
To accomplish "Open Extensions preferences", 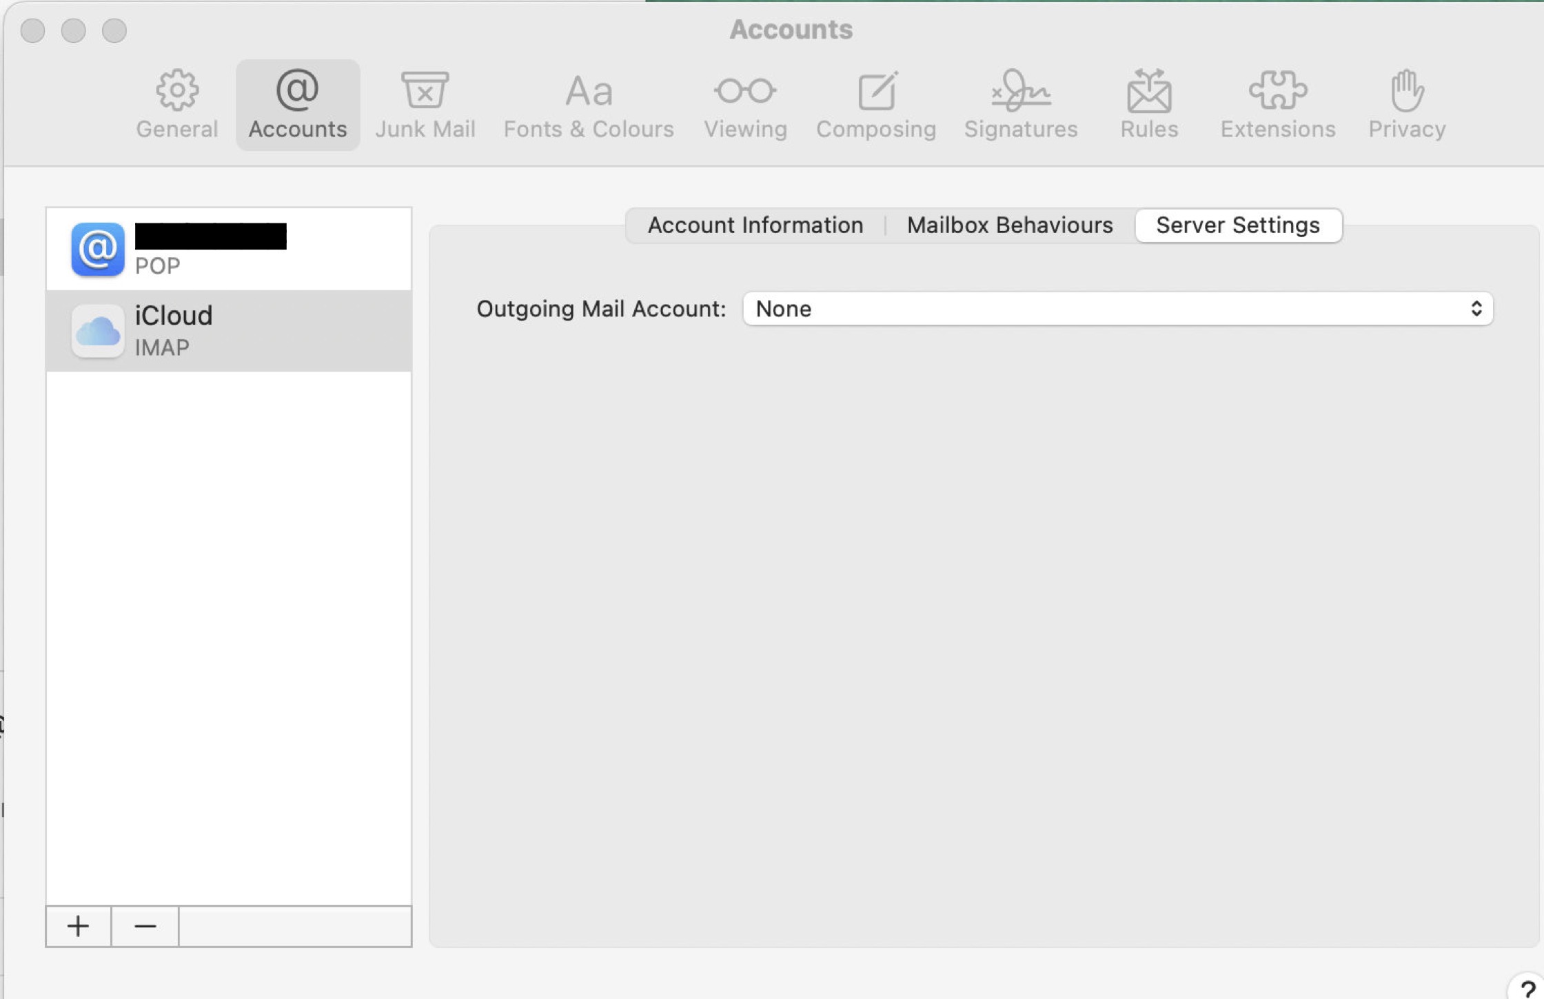I will point(1277,105).
